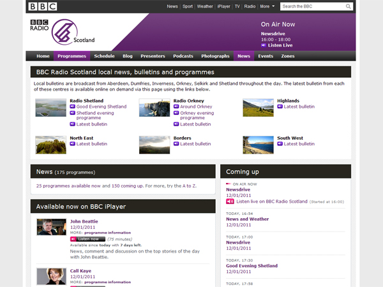The image size is (383, 287).
Task: Click speaker icon beside Around Orkney
Action: (x=176, y=107)
